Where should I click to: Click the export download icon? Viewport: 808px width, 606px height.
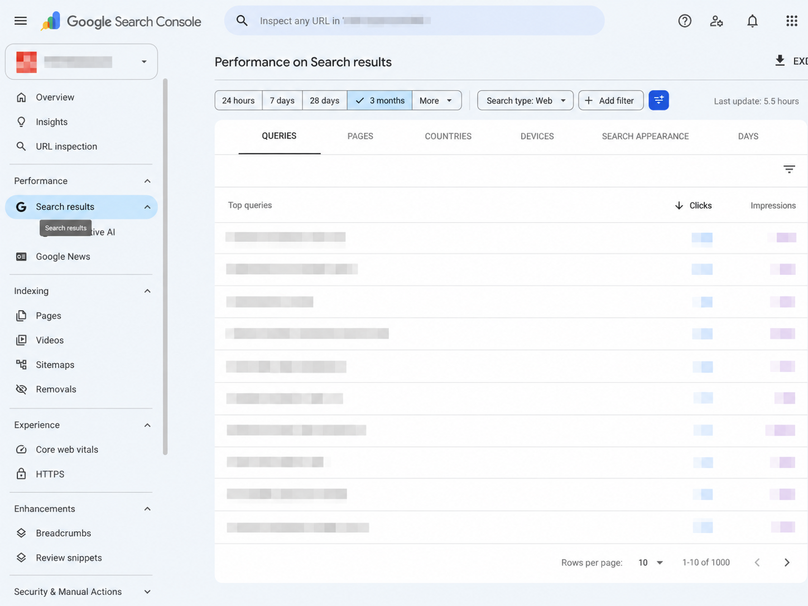coord(780,60)
